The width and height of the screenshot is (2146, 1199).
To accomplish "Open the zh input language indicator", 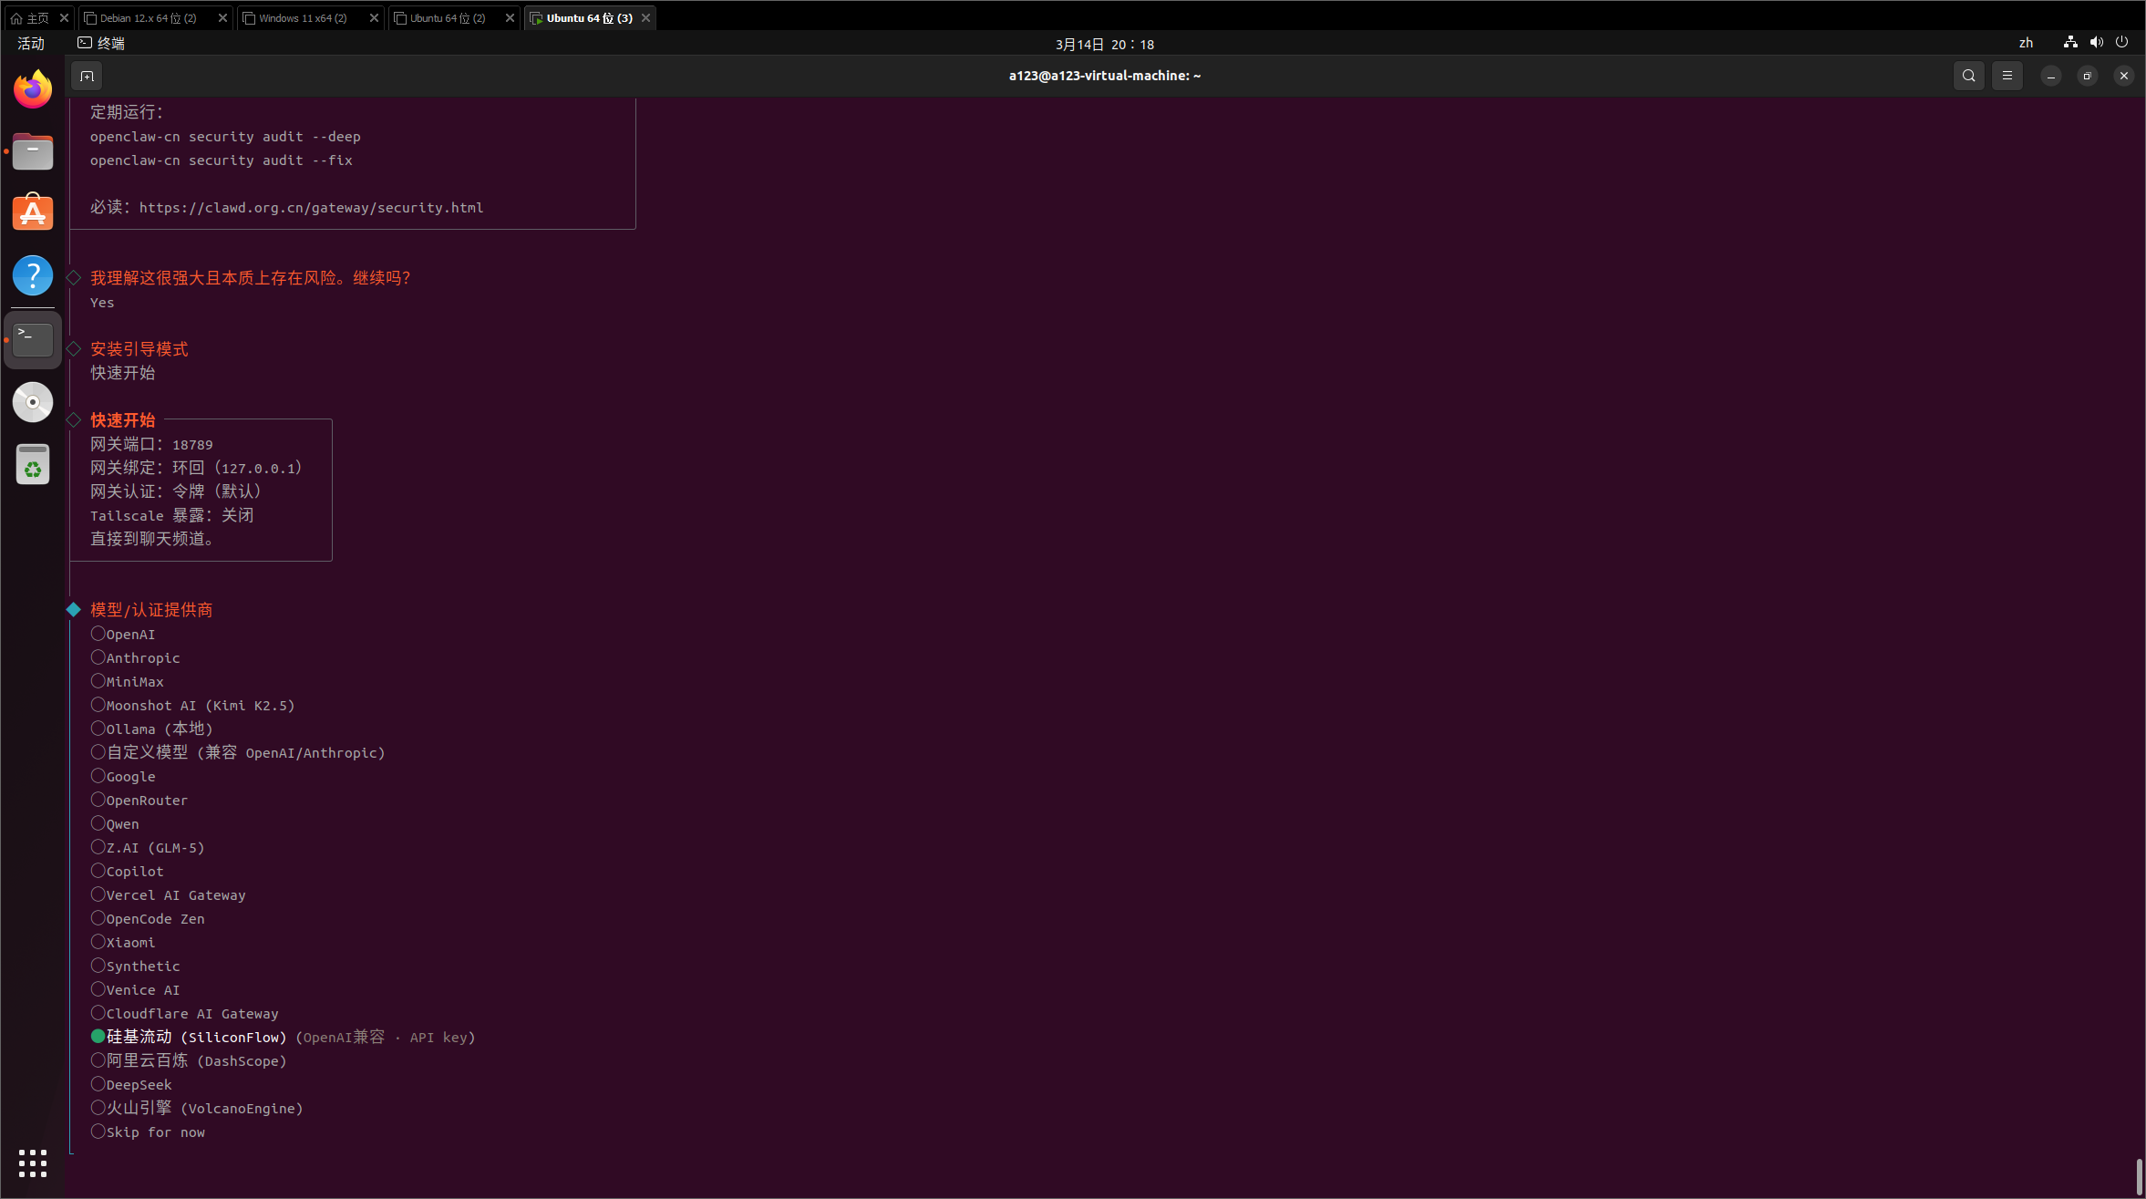I will 2026,43.
